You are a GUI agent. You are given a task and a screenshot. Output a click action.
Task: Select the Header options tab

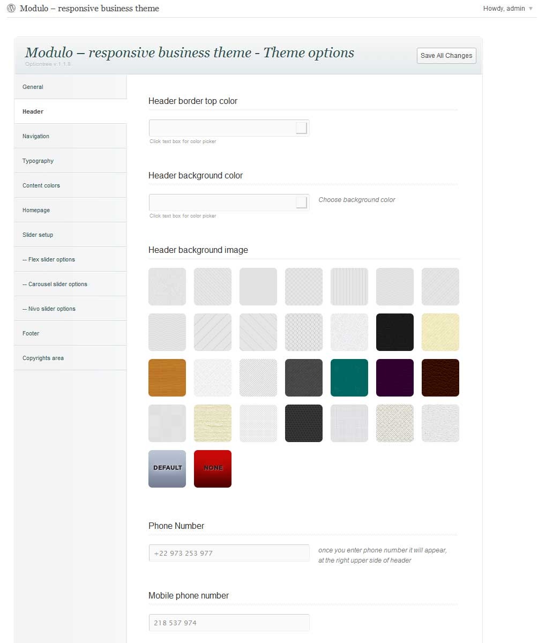71,111
